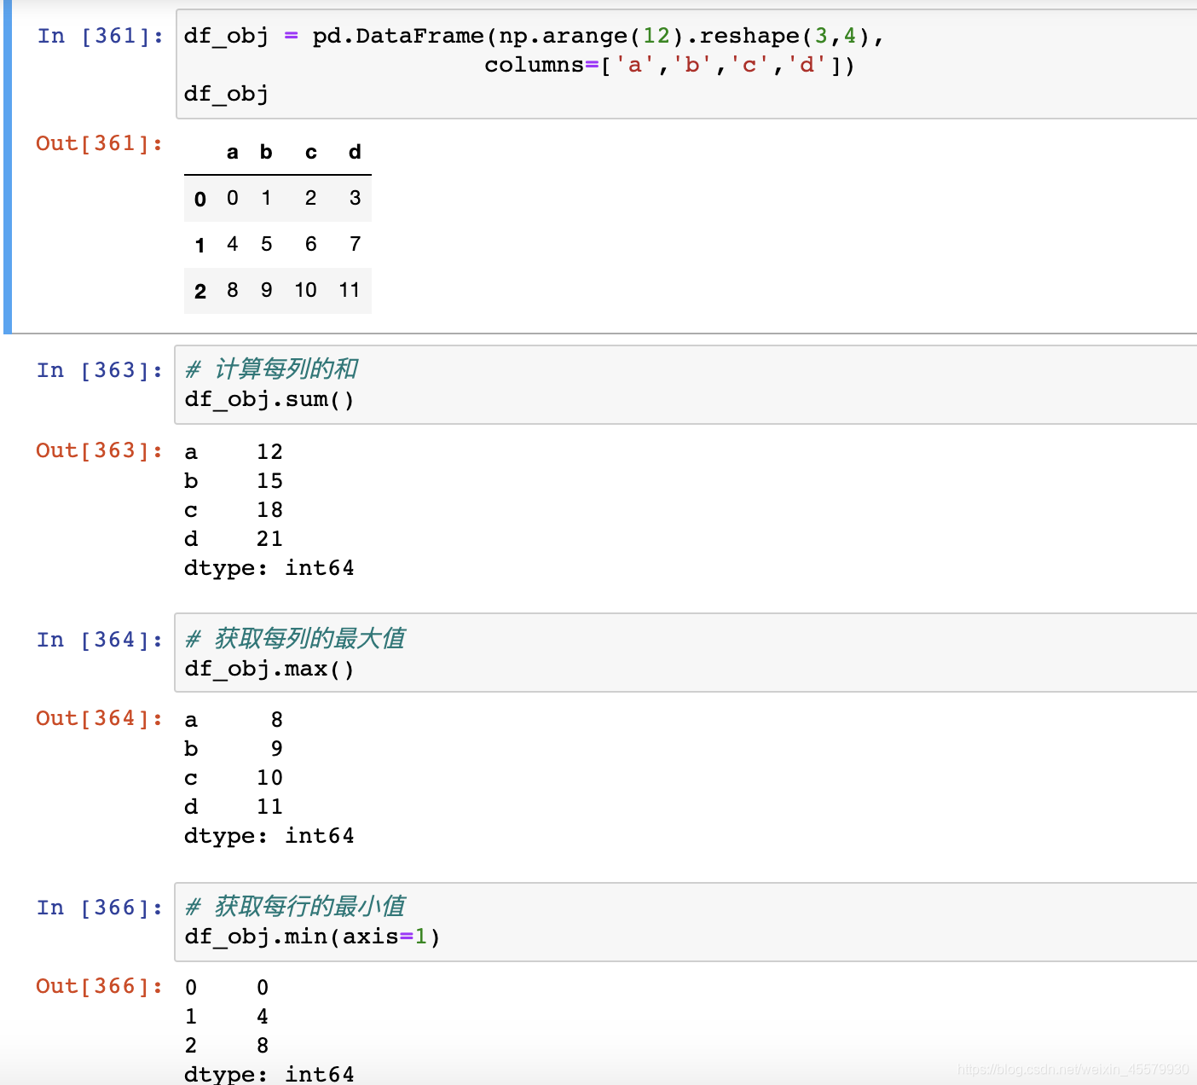Click the df_obj DataFrame code cell

click(686, 64)
